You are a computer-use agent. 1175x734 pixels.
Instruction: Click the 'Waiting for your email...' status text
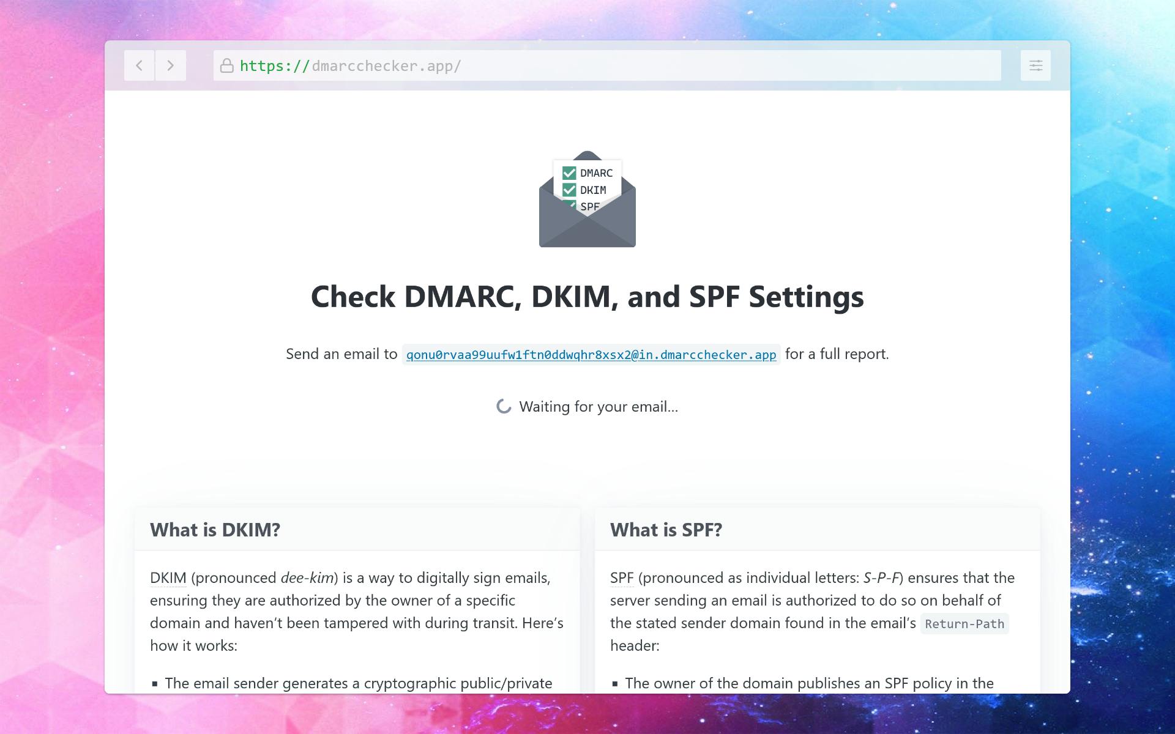(x=598, y=406)
